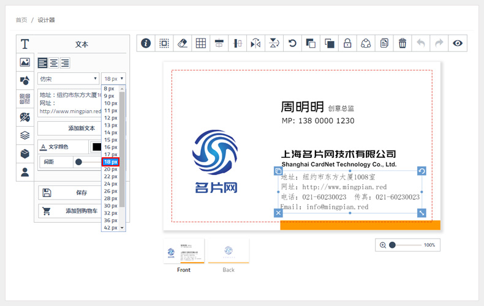
Task: Open the 仿宋 font family dropdown
Action: (x=68, y=79)
